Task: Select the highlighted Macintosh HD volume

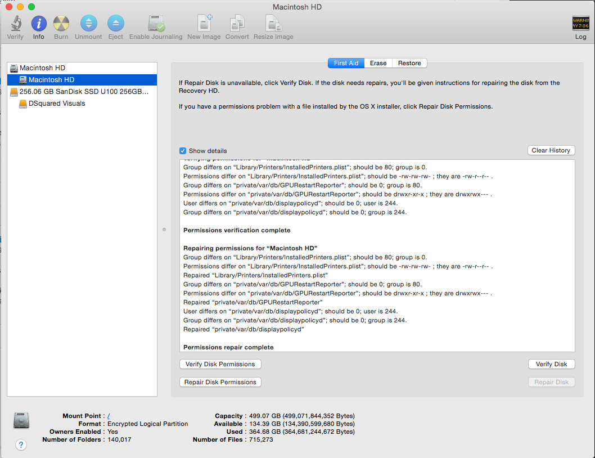Action: tap(82, 80)
